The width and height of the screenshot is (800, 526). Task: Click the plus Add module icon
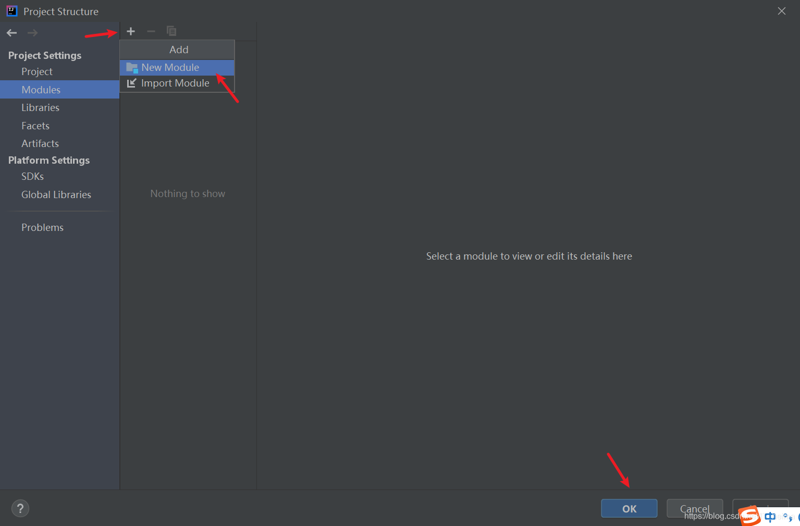point(131,31)
